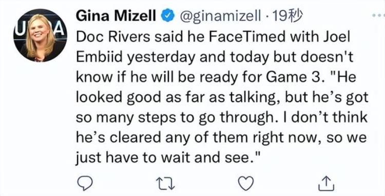Click the blue verified checkmark badge
385x196 pixels.
point(167,16)
